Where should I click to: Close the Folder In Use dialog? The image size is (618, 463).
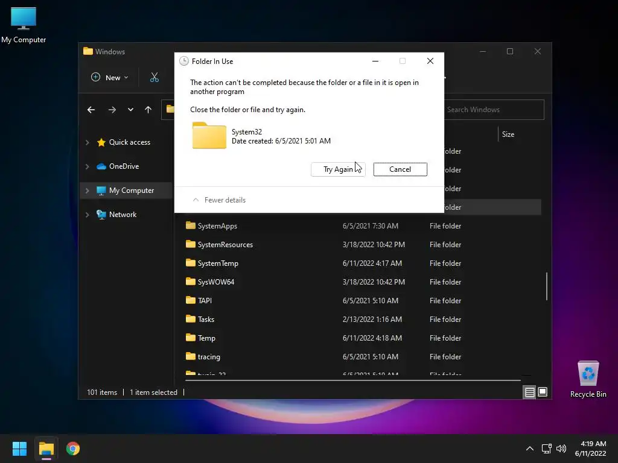coord(430,61)
